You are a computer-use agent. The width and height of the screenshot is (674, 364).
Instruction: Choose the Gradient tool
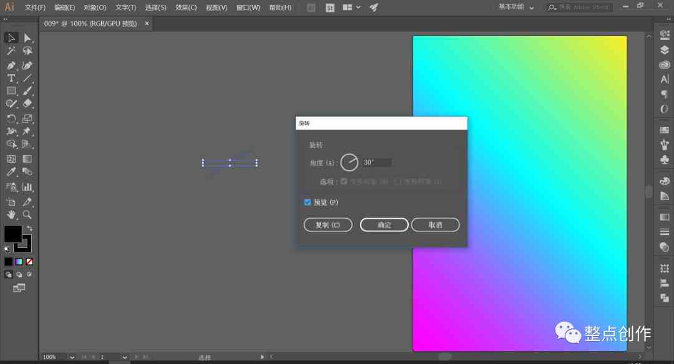pos(27,159)
